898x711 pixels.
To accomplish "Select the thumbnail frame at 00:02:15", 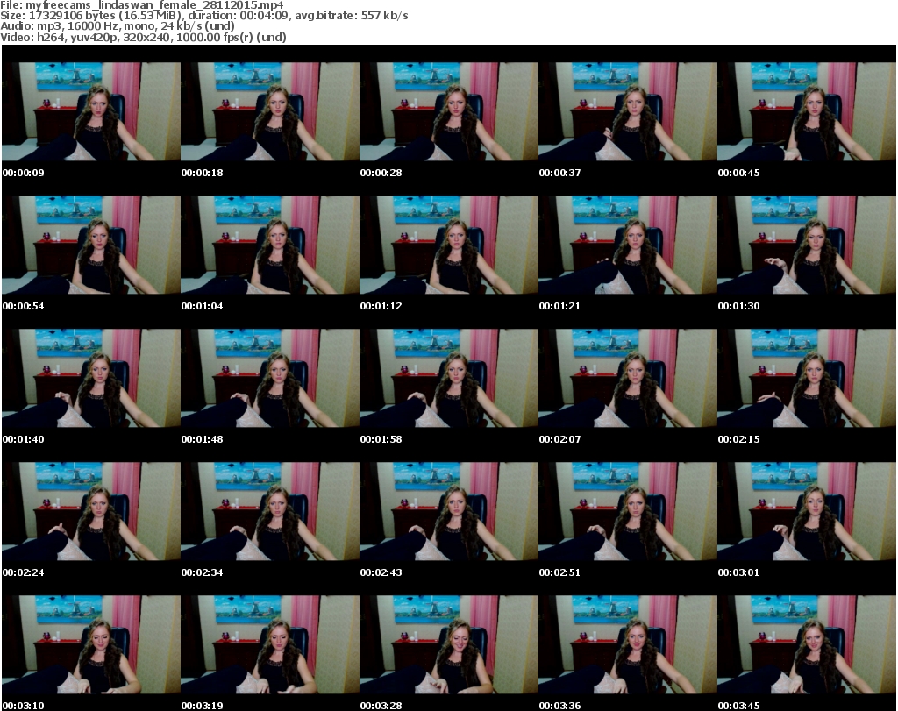I will coord(807,379).
